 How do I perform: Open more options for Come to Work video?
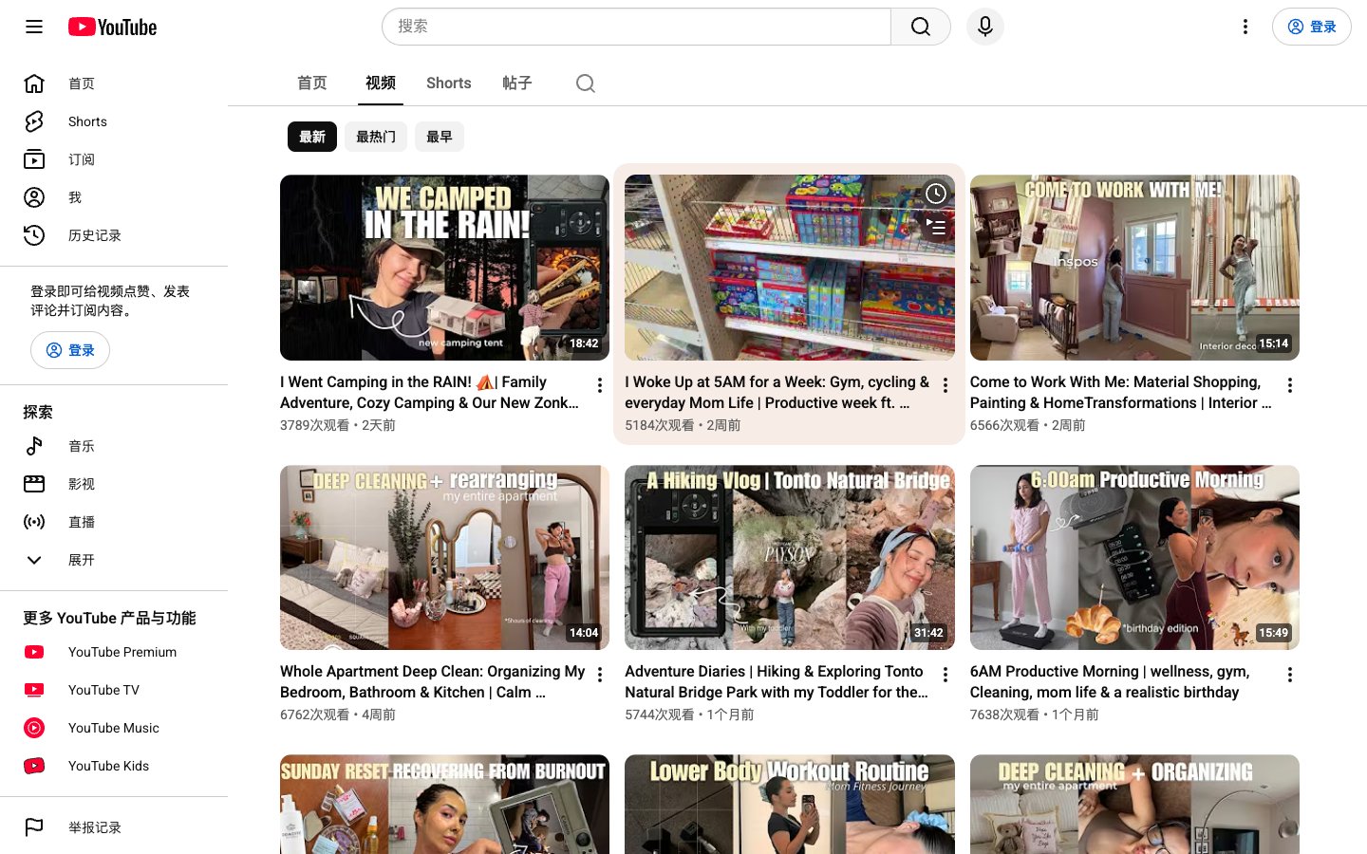point(1290,385)
